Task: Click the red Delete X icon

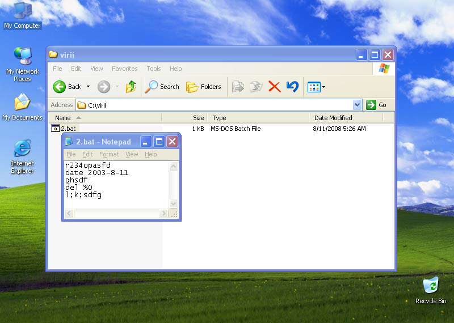Action: [x=275, y=87]
